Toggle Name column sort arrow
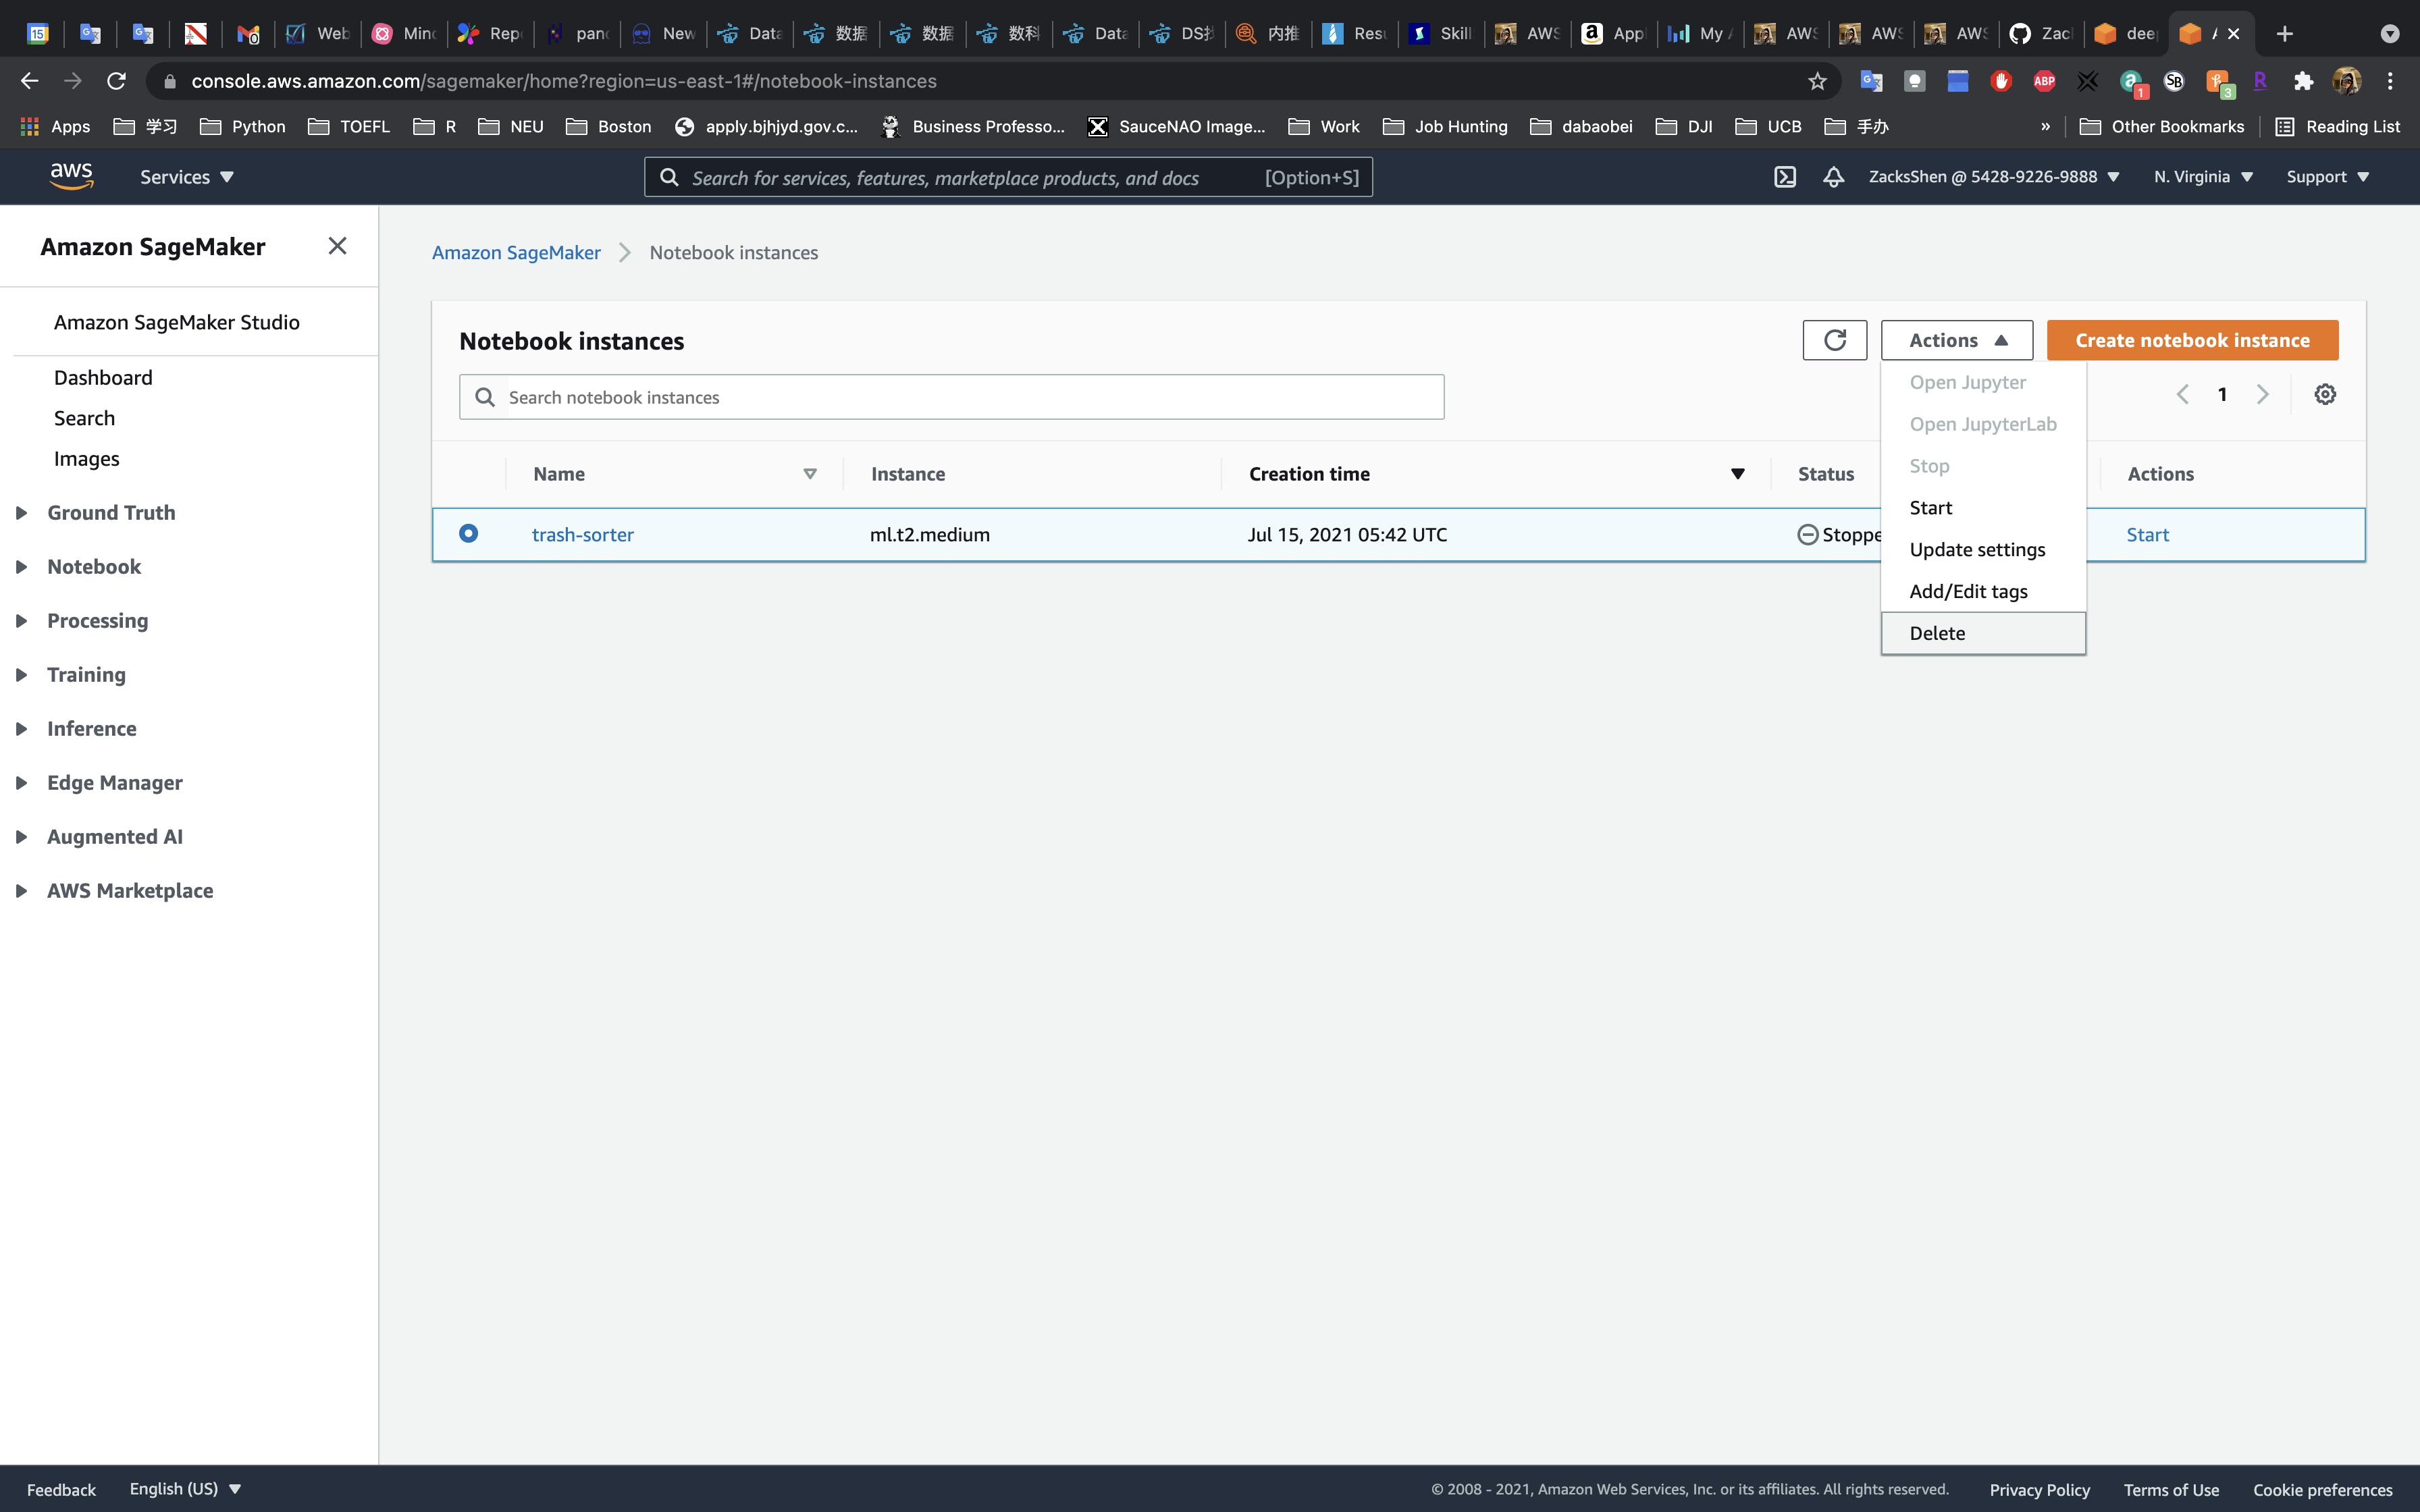2420x1512 pixels. 810,474
